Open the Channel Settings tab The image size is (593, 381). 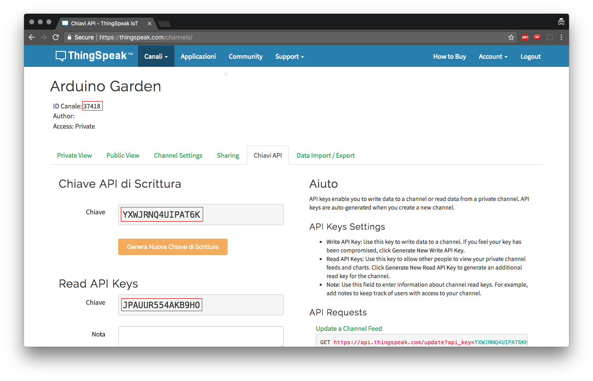(x=178, y=155)
